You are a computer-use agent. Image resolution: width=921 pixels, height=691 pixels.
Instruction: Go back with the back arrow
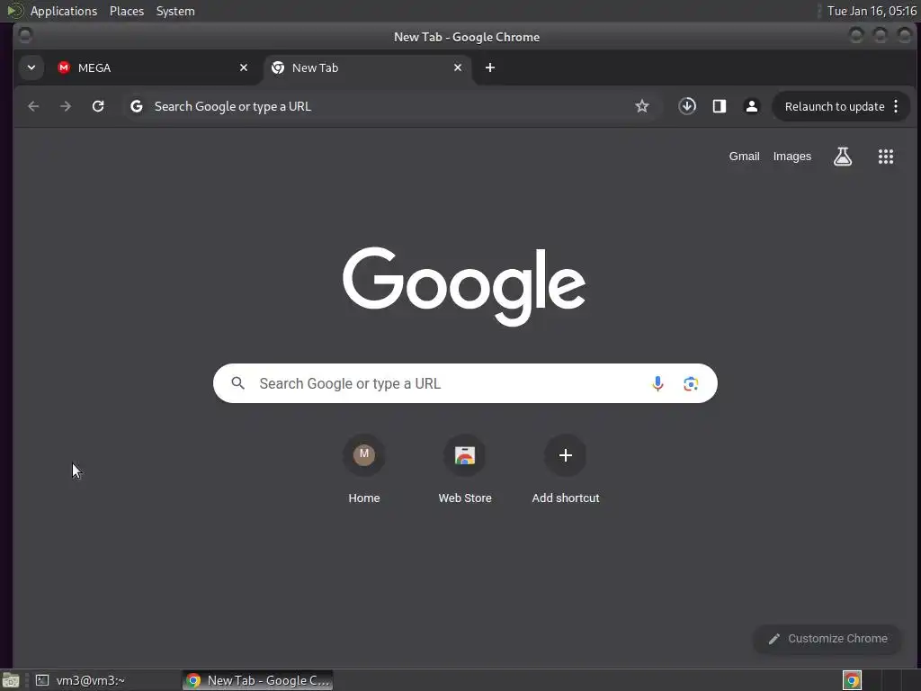pyautogui.click(x=33, y=106)
